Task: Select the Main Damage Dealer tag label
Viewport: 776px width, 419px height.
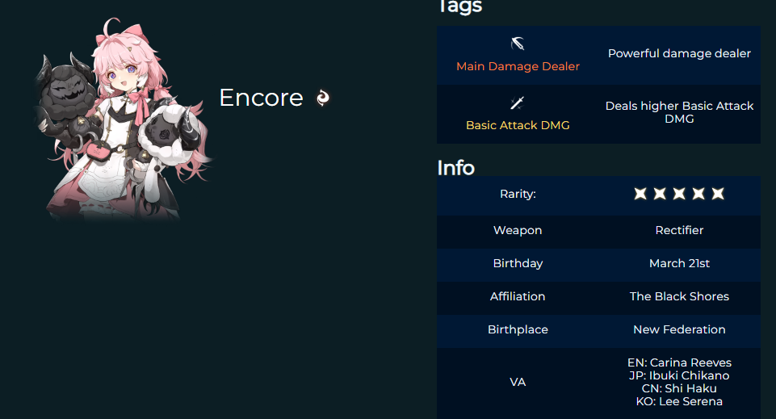Action: pos(518,66)
